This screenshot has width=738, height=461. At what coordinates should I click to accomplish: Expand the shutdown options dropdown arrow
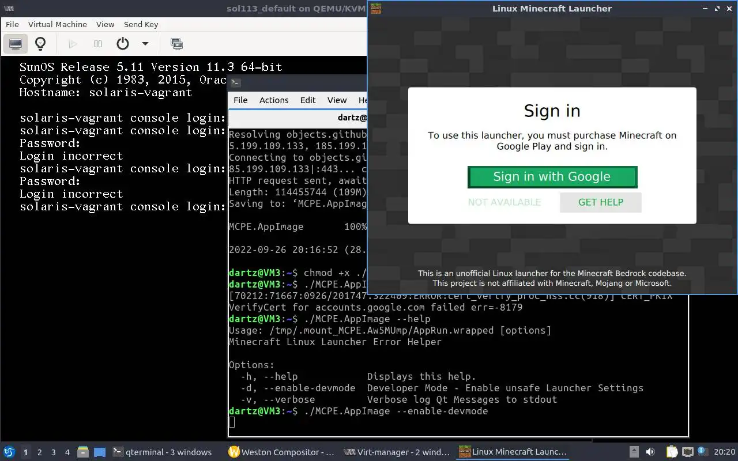(x=145, y=44)
